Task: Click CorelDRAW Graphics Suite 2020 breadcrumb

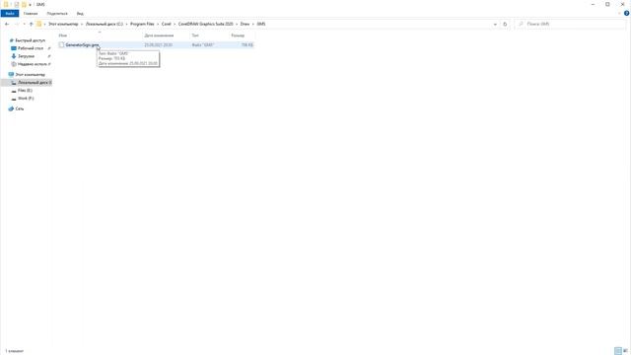Action: pos(206,24)
